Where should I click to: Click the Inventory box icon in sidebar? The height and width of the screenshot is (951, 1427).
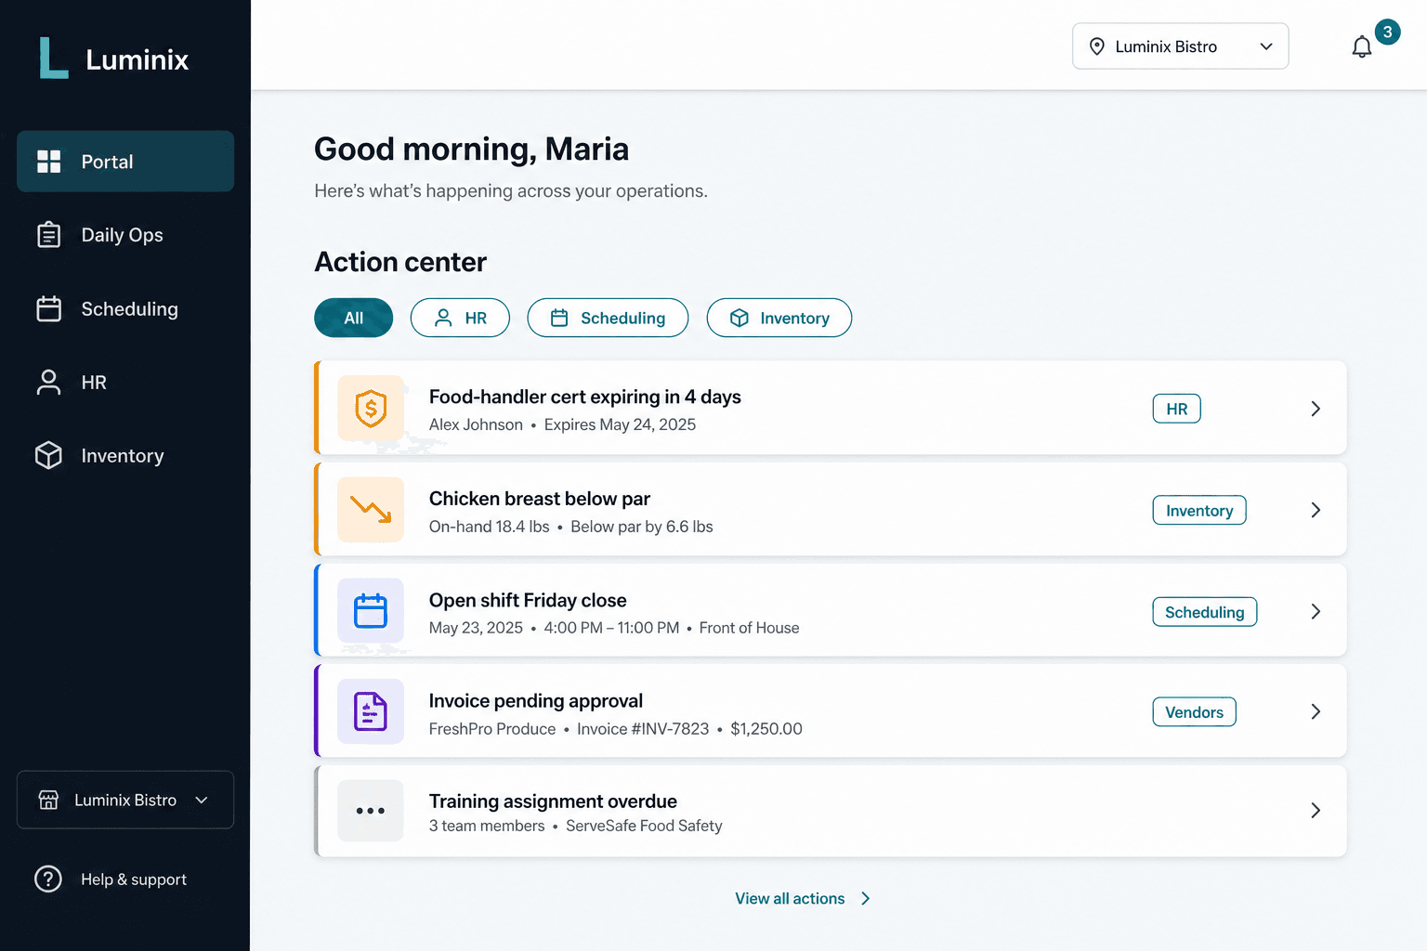pos(48,455)
